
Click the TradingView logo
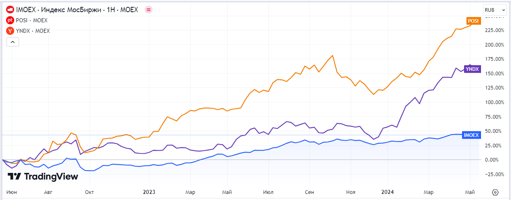[43, 177]
